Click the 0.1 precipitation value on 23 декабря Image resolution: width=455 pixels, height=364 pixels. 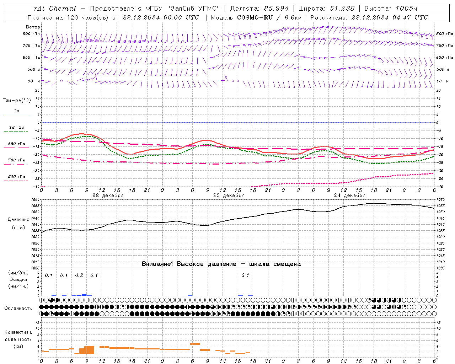[245, 275]
